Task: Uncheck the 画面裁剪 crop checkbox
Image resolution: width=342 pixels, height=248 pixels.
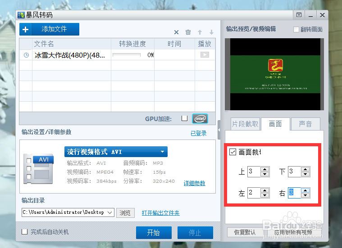Action: (233, 152)
